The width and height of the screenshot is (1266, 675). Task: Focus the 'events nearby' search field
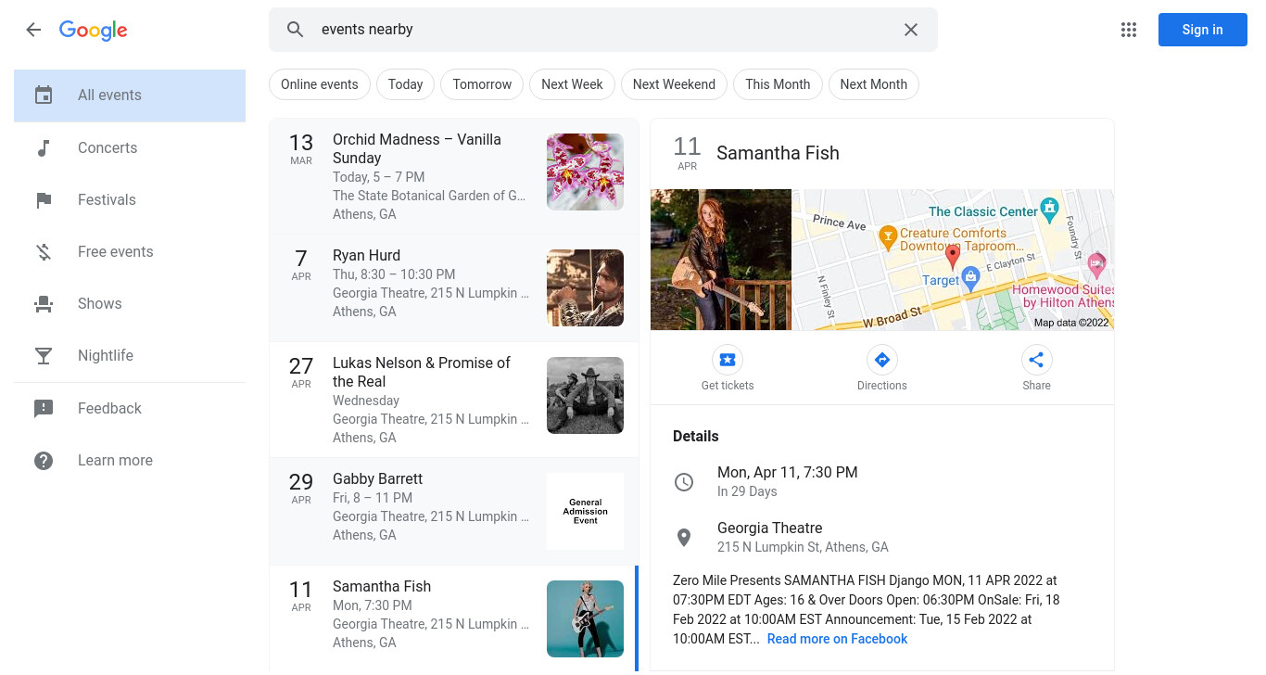point(602,30)
